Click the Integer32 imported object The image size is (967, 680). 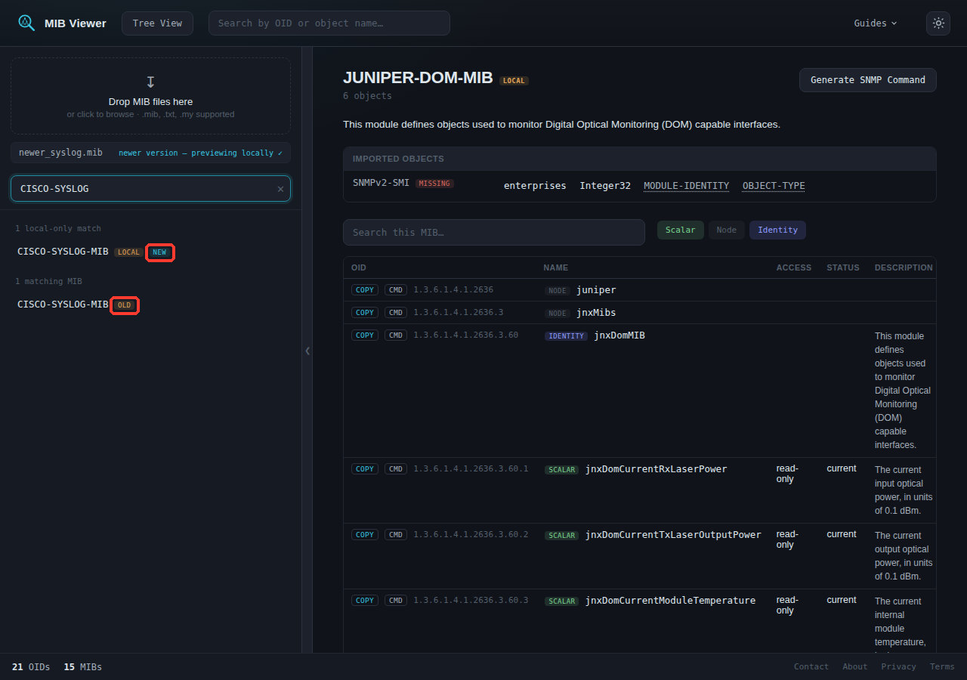pos(605,186)
